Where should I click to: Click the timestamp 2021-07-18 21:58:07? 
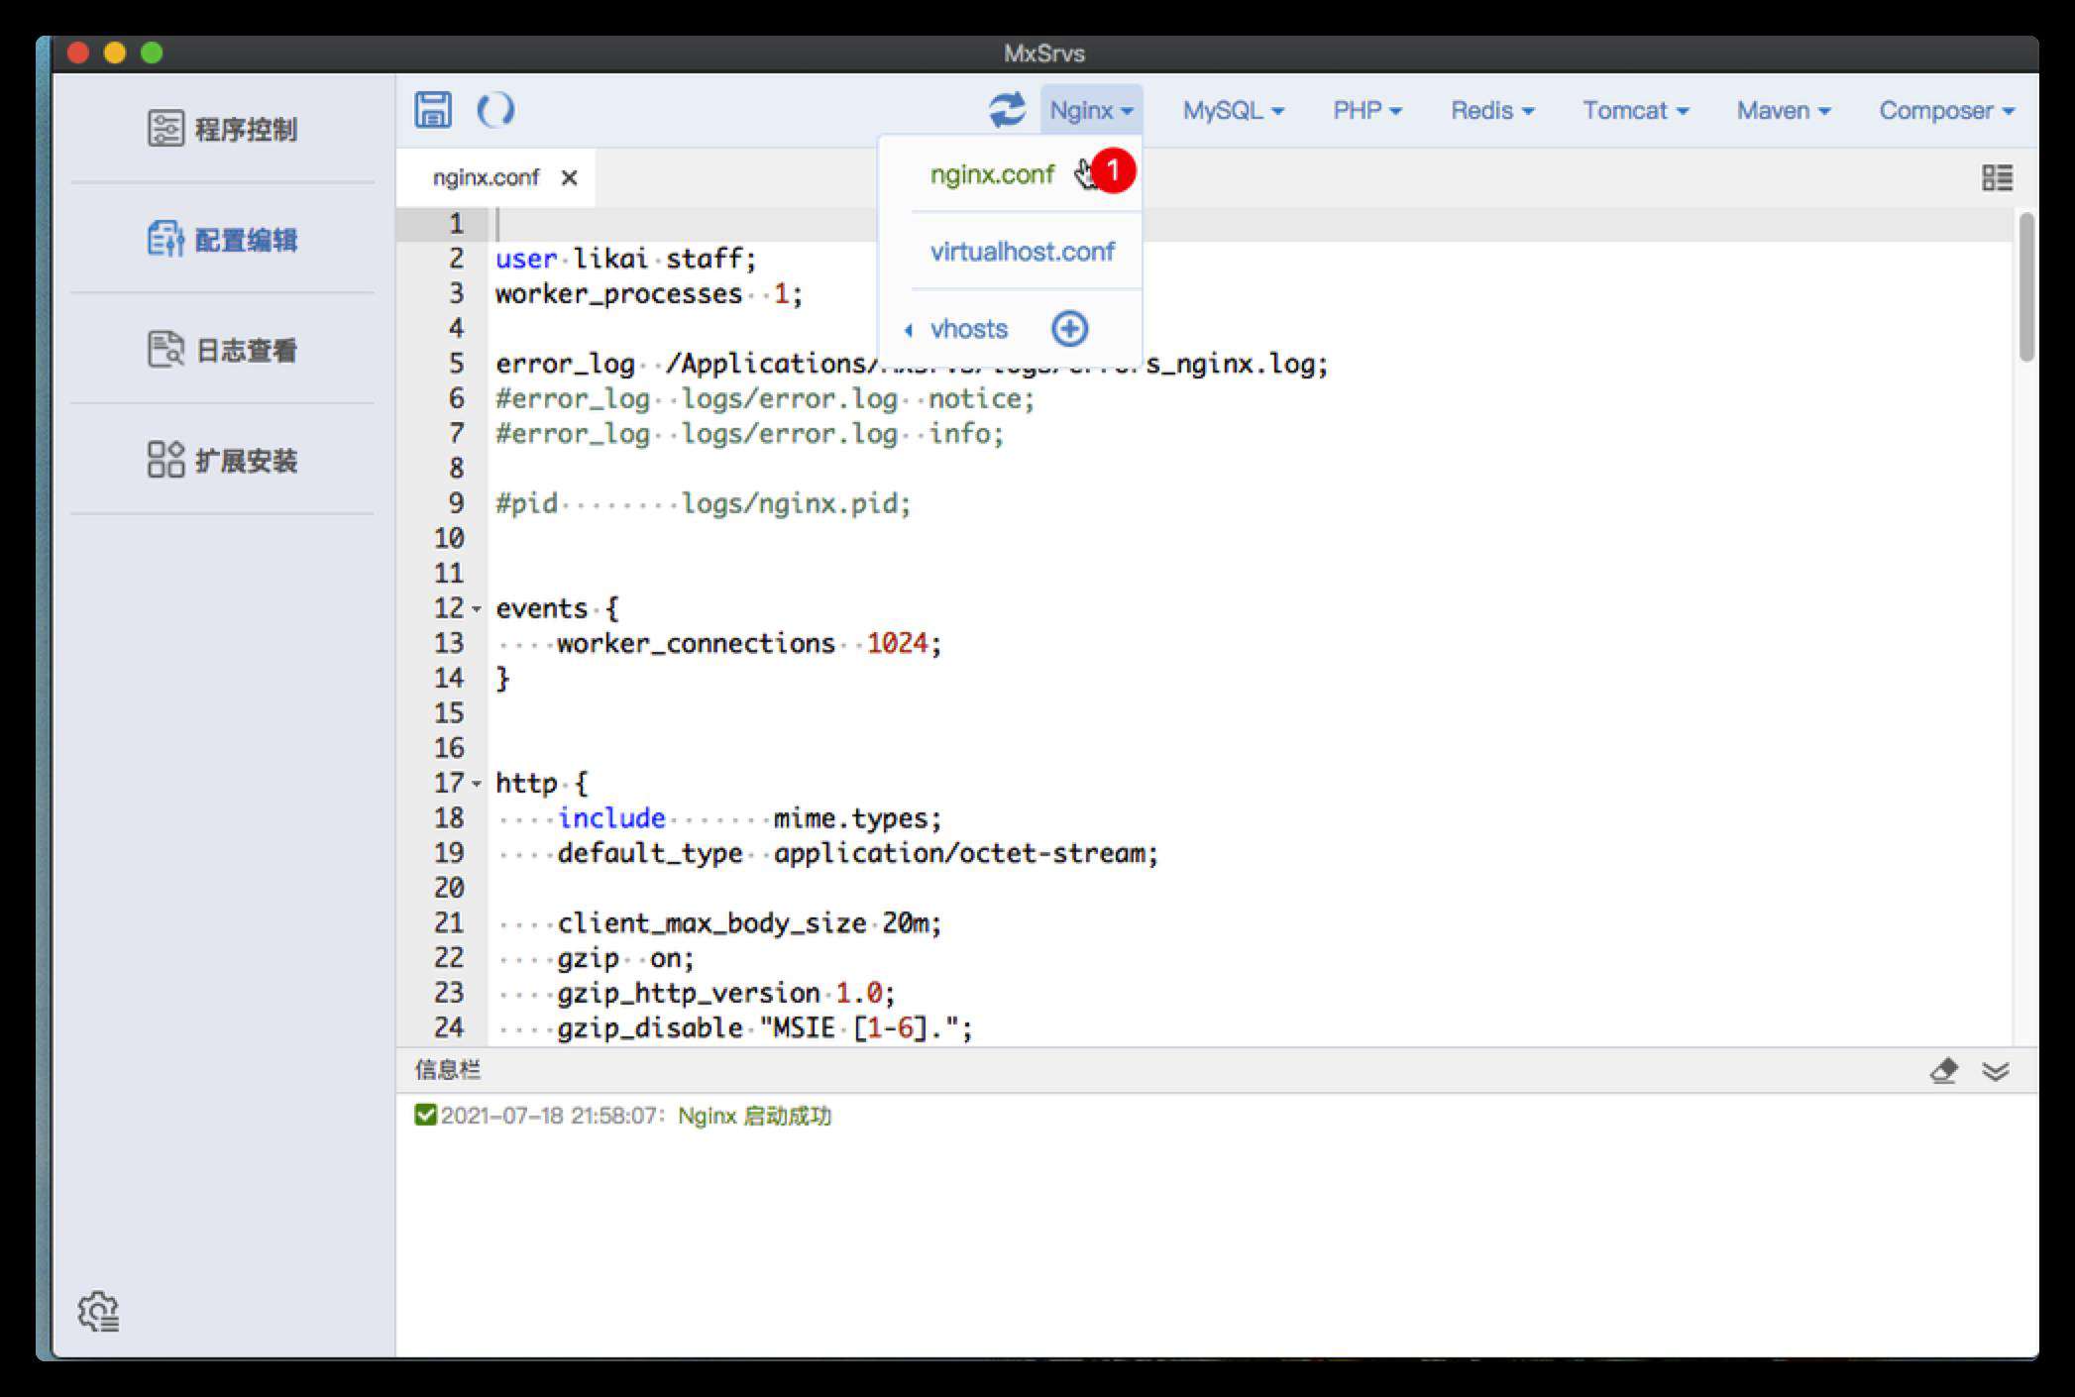tap(550, 1116)
